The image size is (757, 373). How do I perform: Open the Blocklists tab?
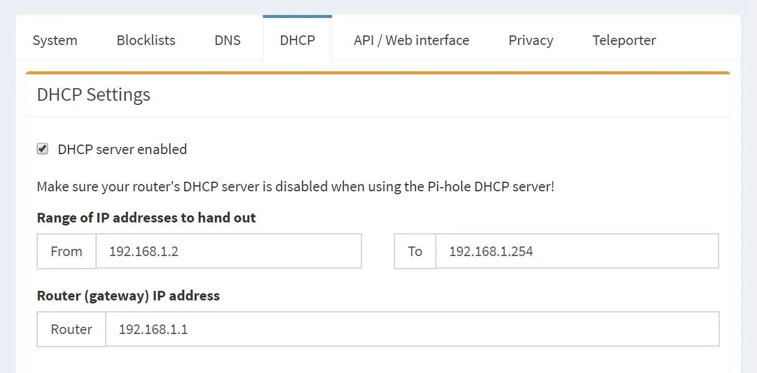pos(146,40)
